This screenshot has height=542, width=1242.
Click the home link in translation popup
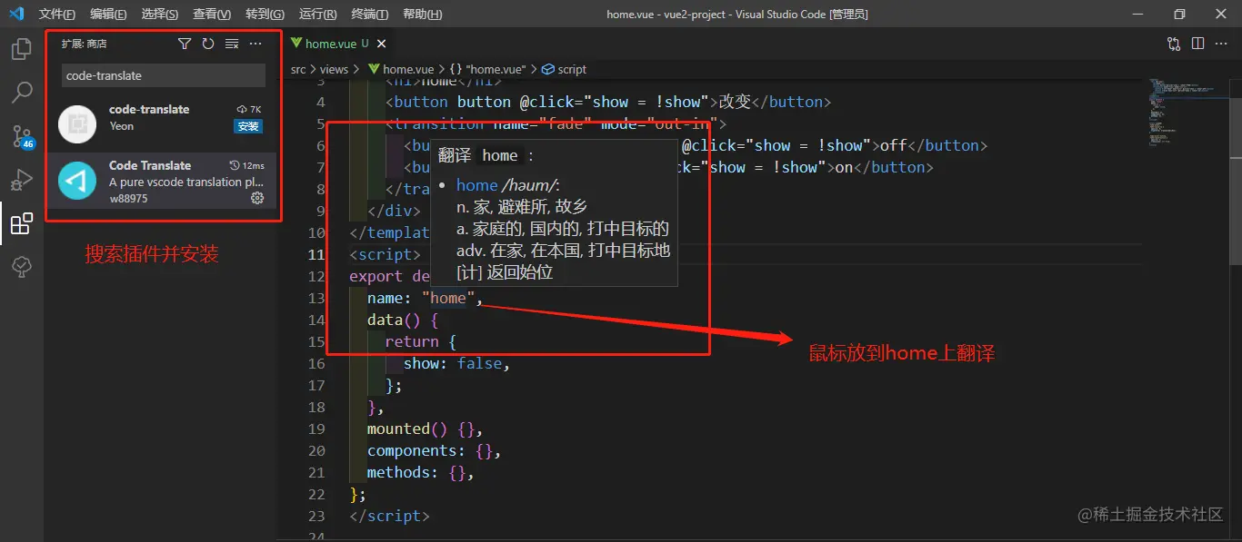tap(476, 185)
